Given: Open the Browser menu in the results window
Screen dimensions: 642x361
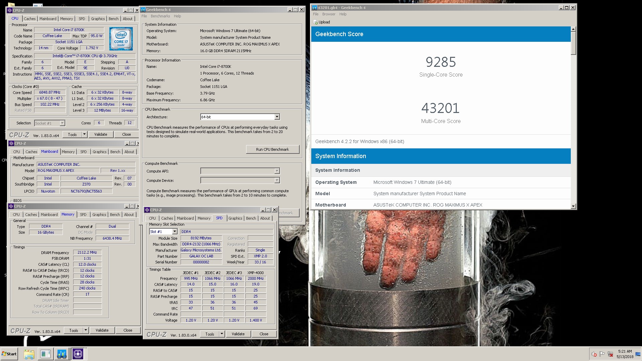Looking at the screenshot, I should [329, 14].
